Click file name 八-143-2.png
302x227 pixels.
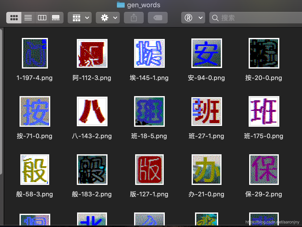92,136
